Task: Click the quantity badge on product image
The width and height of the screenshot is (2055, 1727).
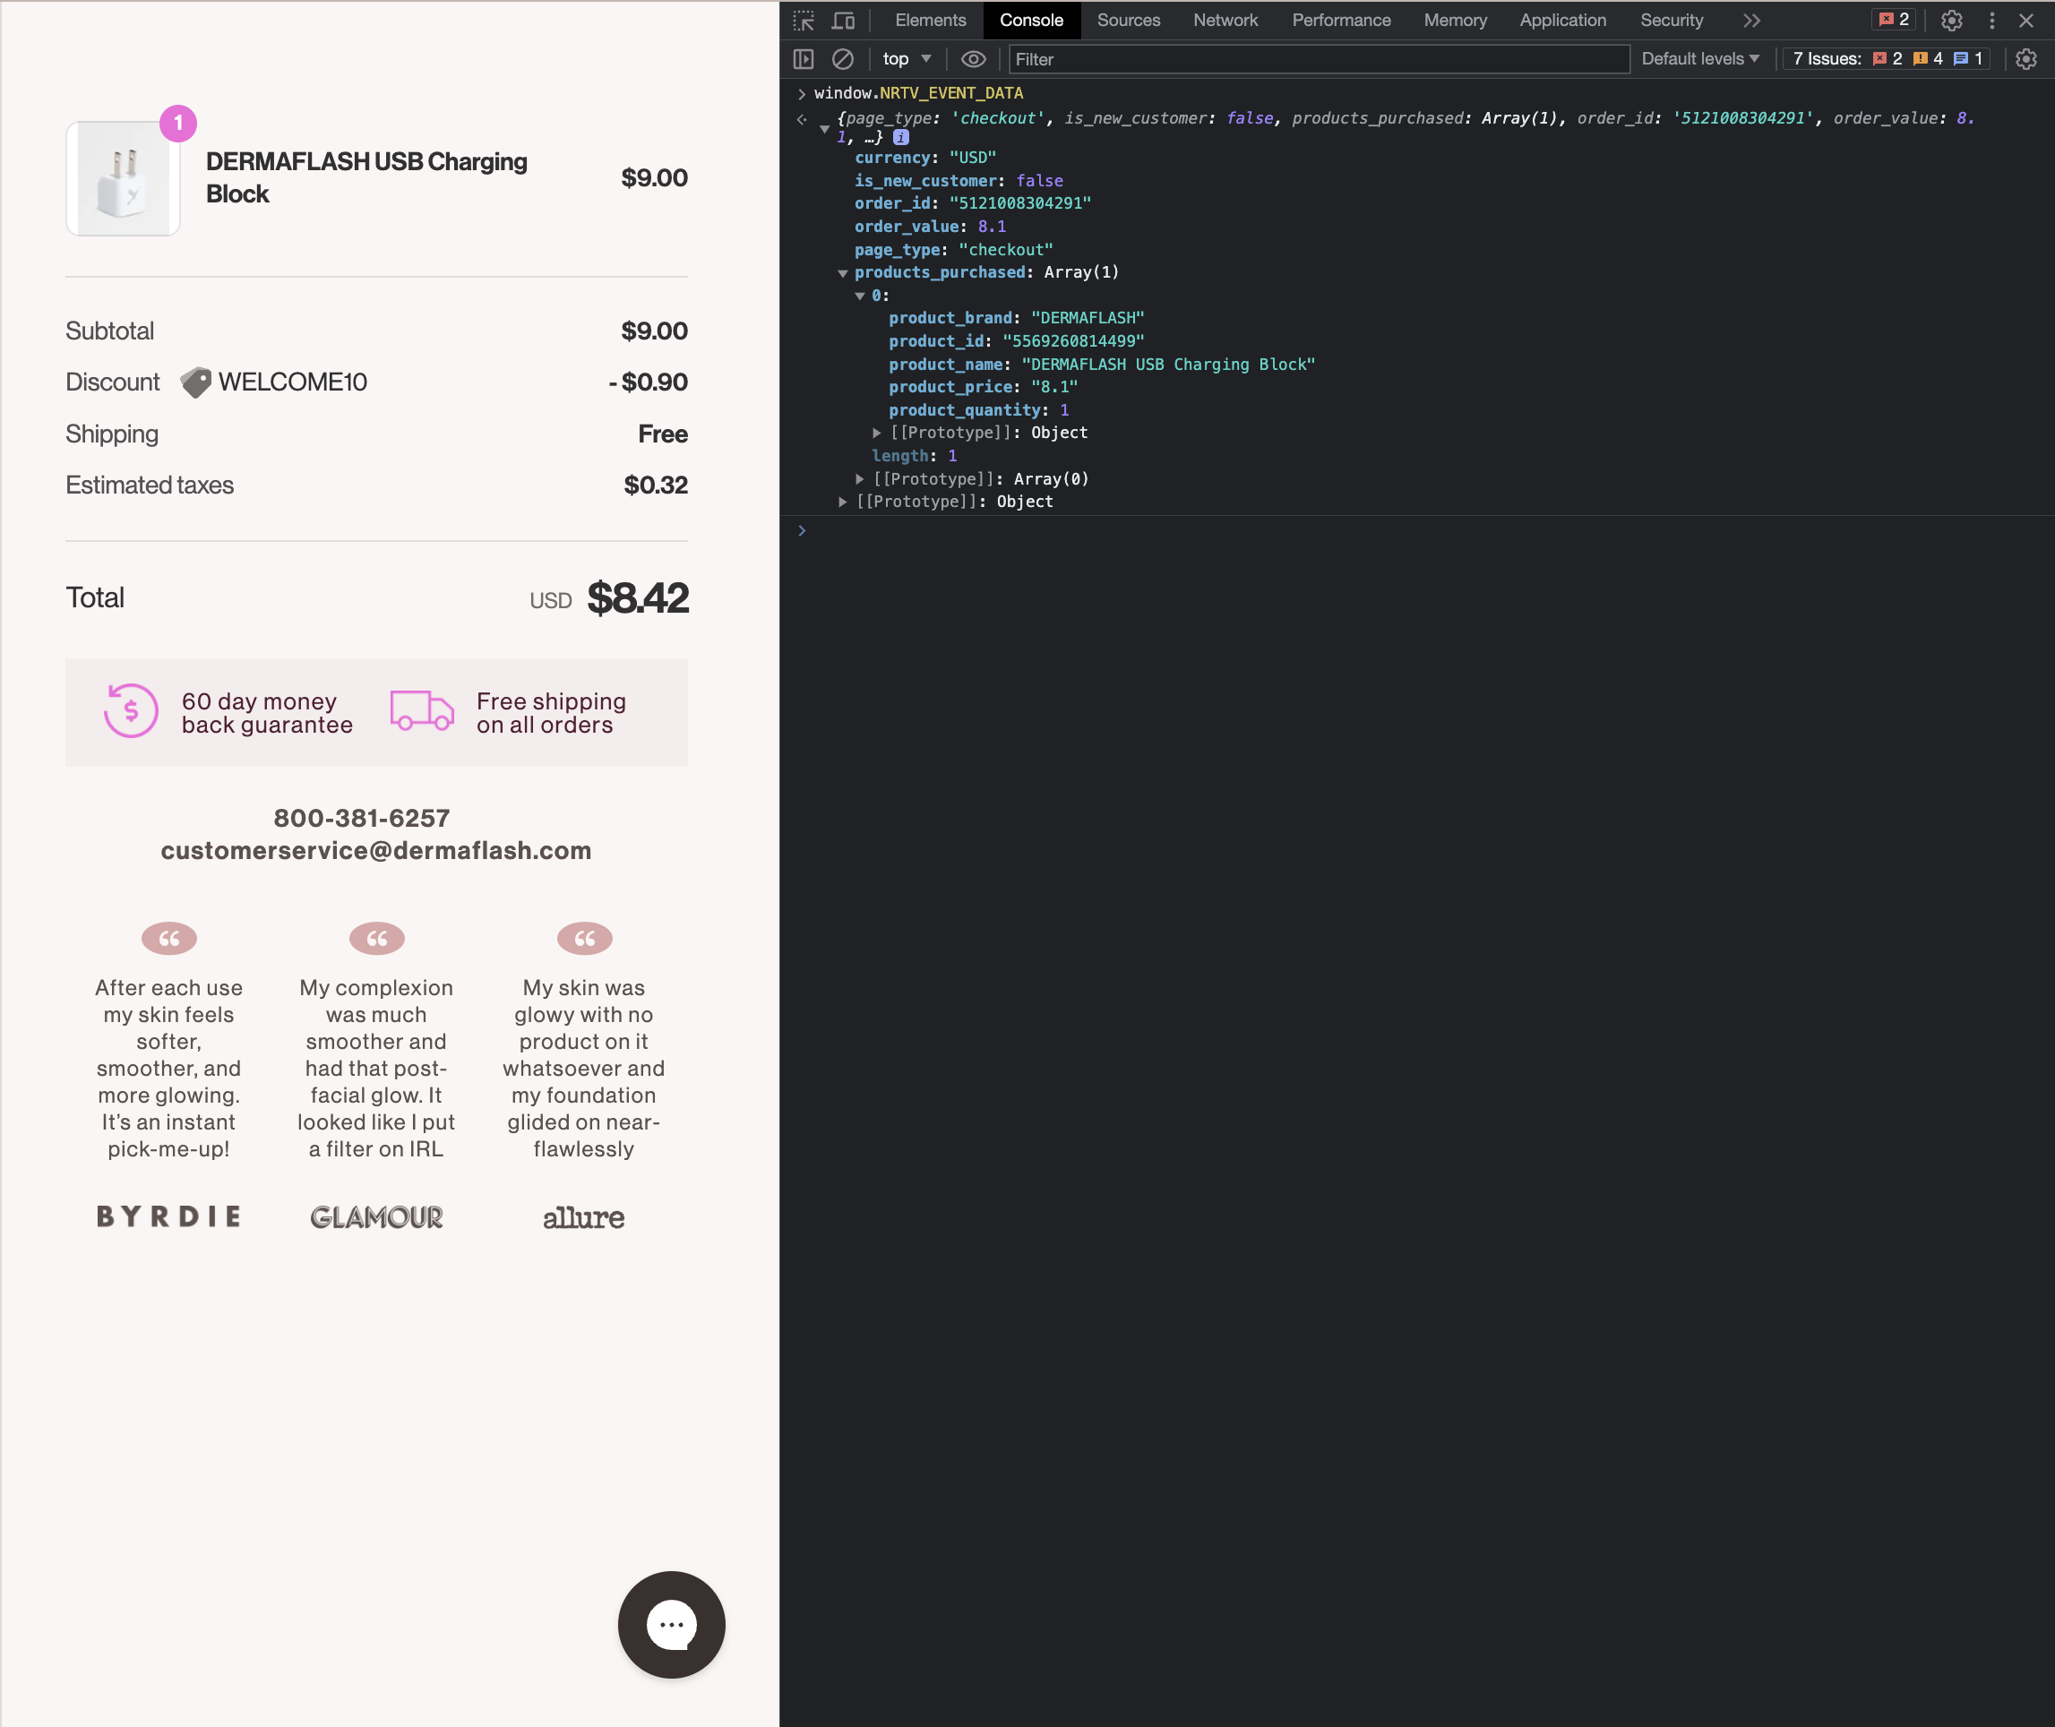Action: click(178, 124)
